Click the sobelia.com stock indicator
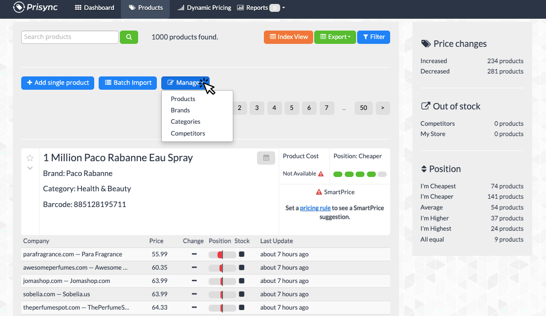 click(242, 294)
